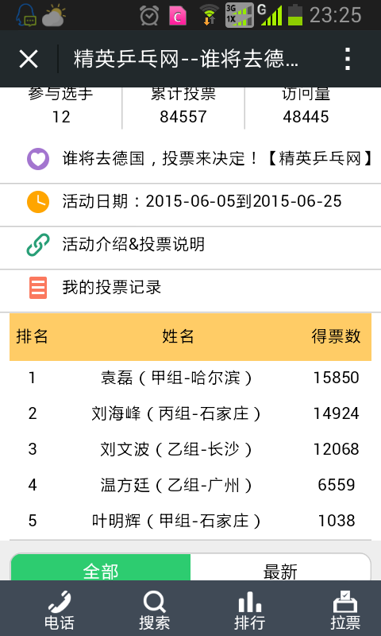Select the 全部 tab
Image resolution: width=381 pixels, height=636 pixels.
click(101, 568)
